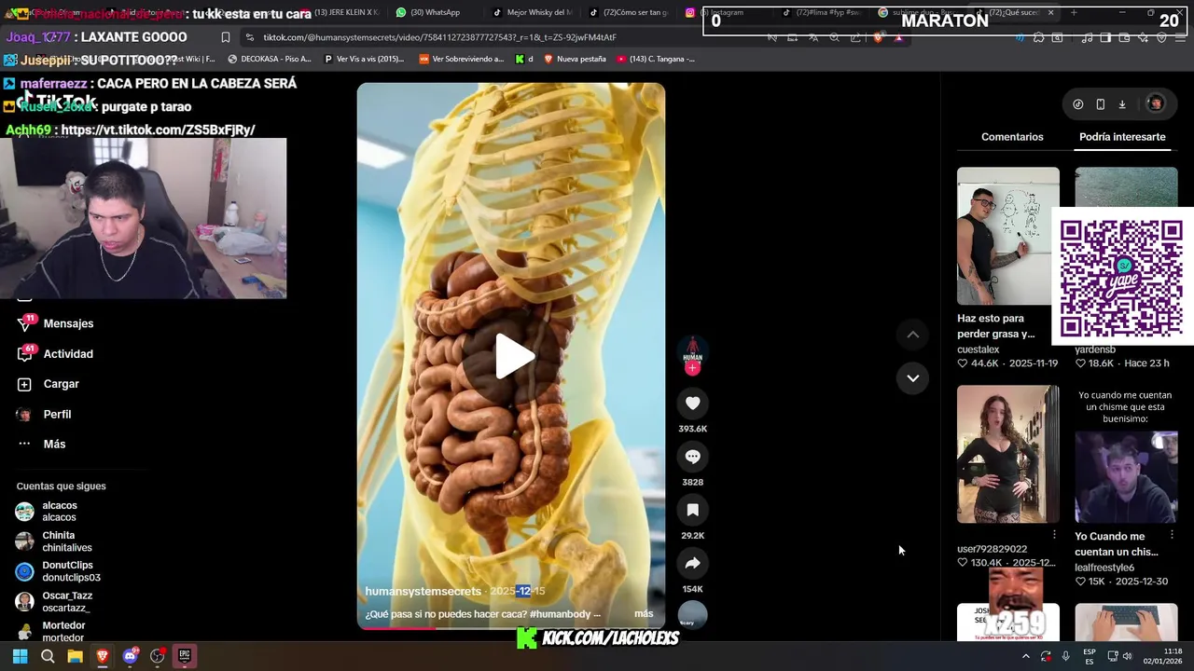Bookmark this page in the address bar
The width and height of the screenshot is (1194, 671).
click(226, 37)
